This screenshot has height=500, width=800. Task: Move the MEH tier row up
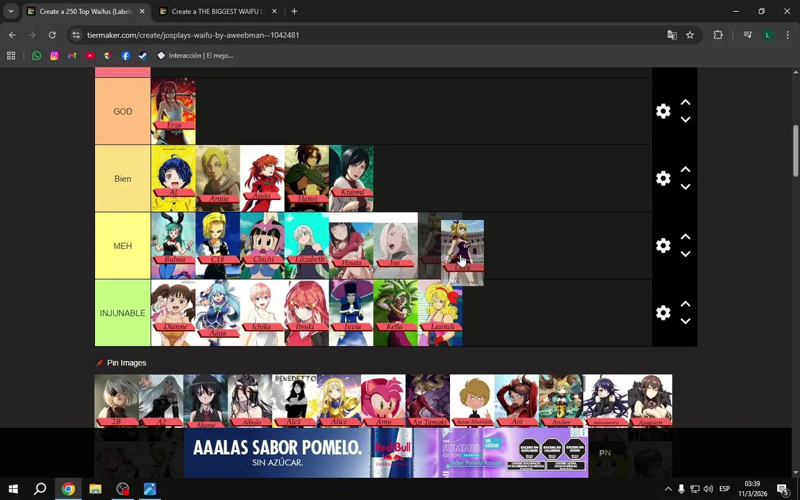pos(685,237)
